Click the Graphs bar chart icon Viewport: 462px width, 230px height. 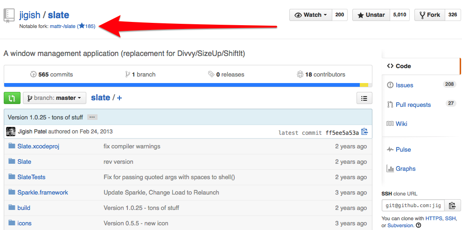tap(390, 169)
